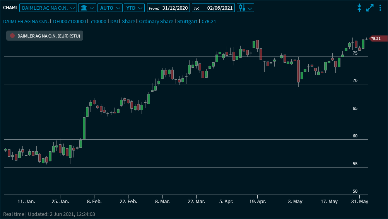
Task: Click the 78.21 current price tag
Action: tap(375, 38)
